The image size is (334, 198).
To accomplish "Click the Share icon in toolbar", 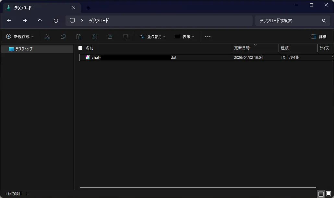I will coord(110,37).
